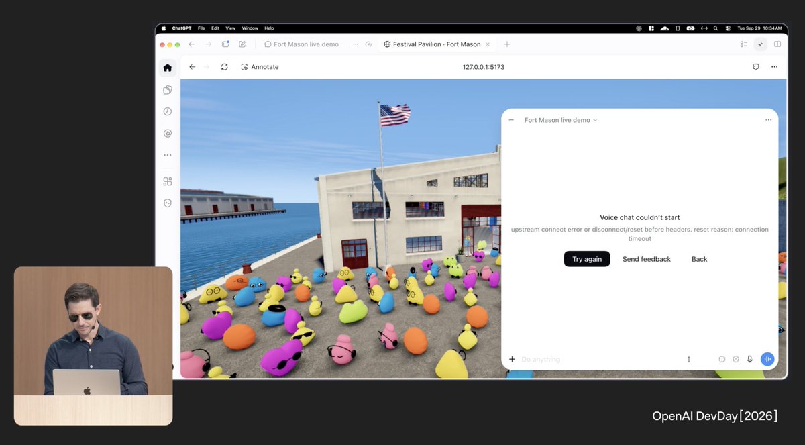The height and width of the screenshot is (445, 805).
Task: Reload the 127.0.0.1:5173 preview page
Action: pos(224,67)
